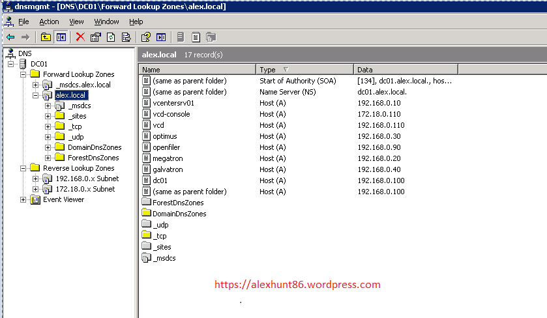Click the Help question mark icon
The image size is (547, 318).
(146, 37)
